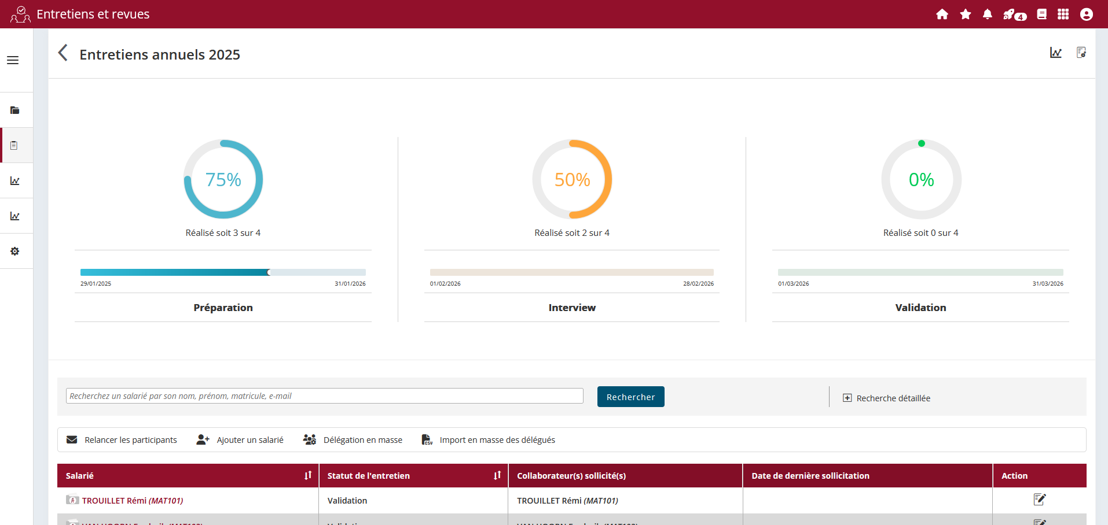Sort table by Salarié column
Screen dimensions: 1108x525
(308, 475)
